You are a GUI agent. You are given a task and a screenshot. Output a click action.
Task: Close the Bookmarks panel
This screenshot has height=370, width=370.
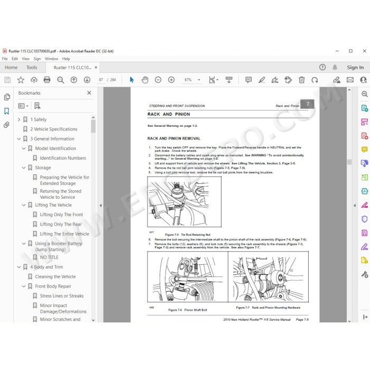coord(89,92)
